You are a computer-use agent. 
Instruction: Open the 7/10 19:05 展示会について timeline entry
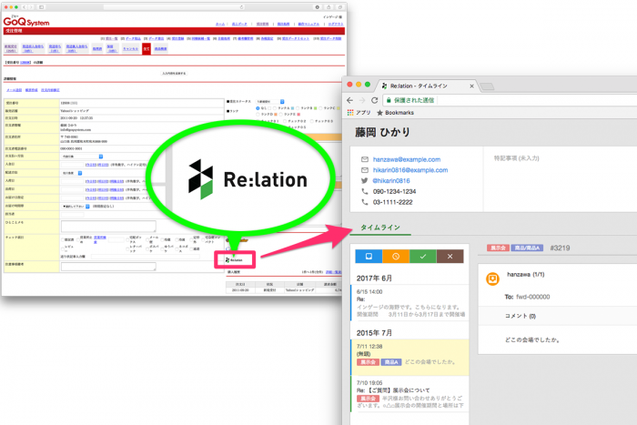(x=409, y=394)
